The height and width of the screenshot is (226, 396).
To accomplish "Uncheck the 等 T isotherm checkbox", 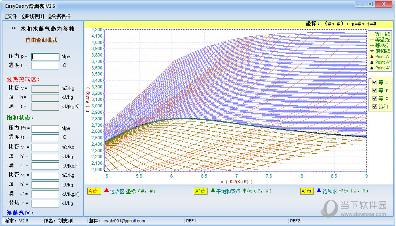I will [x=375, y=82].
